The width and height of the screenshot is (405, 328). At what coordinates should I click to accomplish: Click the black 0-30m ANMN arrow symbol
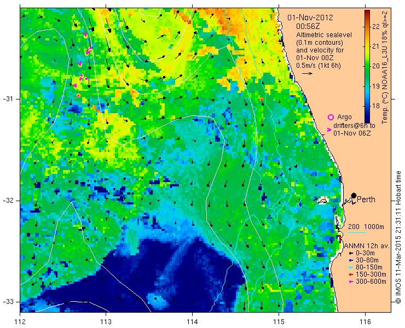coord(351,254)
